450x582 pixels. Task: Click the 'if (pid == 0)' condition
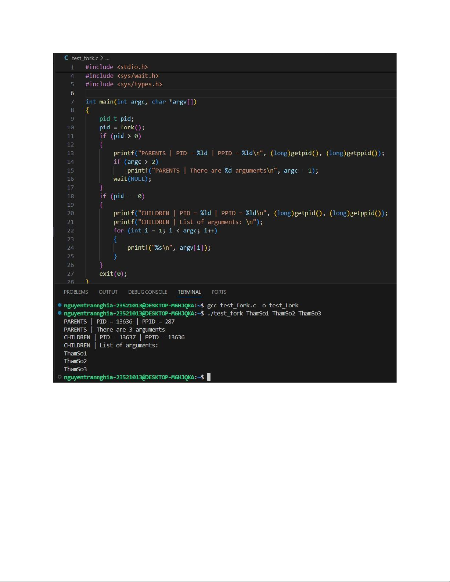(122, 196)
